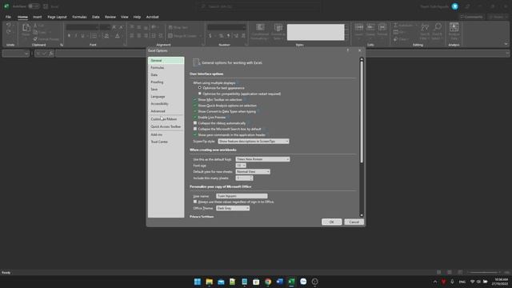Toggle Bold formatting in Font group
Screen dimensions: 512x288
click(x=69, y=36)
